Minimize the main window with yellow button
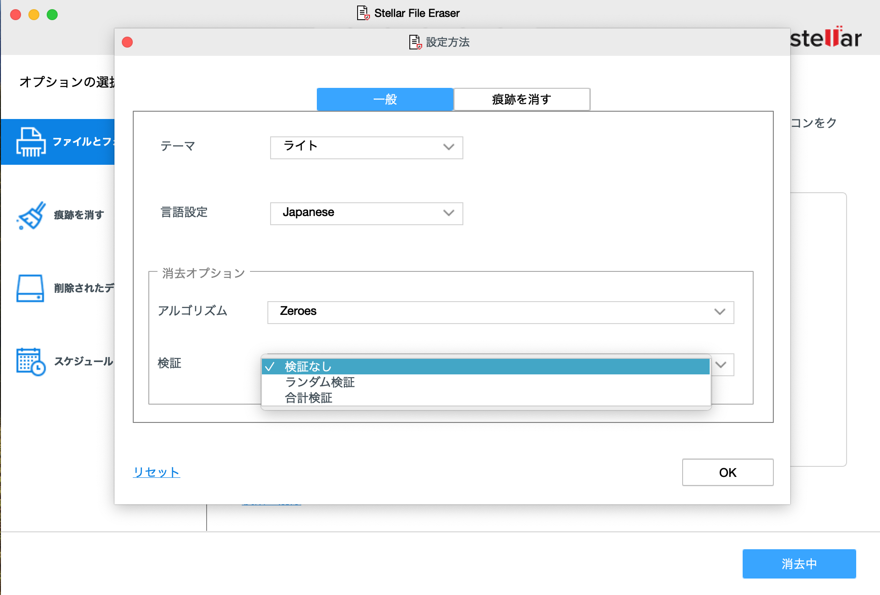880x595 pixels. click(x=34, y=15)
